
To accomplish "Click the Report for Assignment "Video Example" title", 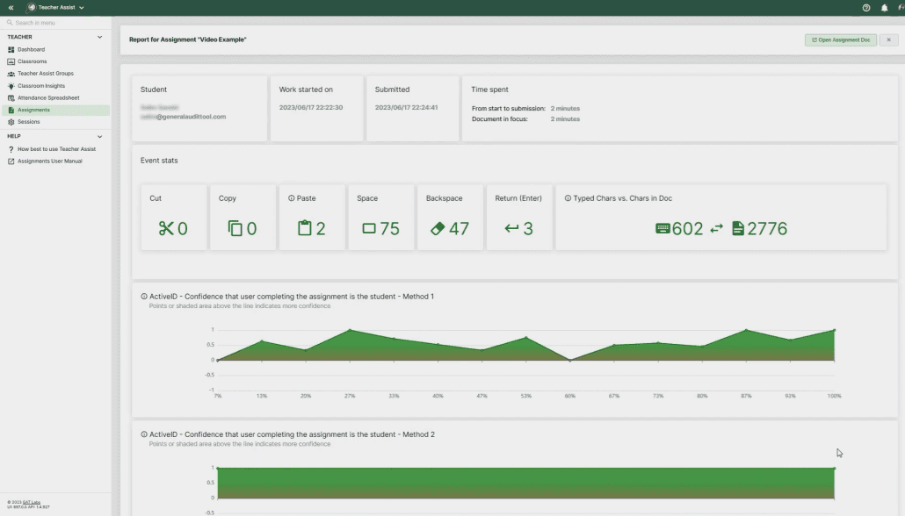I will (x=187, y=39).
